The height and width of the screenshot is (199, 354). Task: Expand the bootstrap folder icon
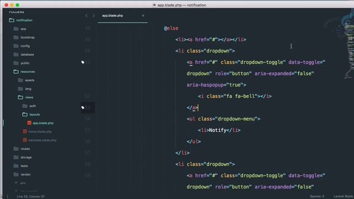(16, 38)
